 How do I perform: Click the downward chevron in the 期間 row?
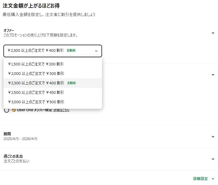(x=213, y=136)
